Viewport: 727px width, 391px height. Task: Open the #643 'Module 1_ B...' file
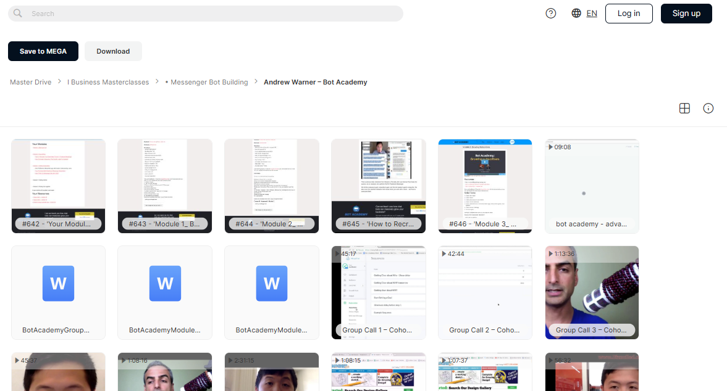tap(165, 186)
